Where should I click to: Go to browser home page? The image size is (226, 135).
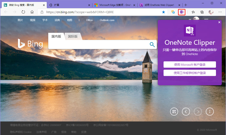tap(32, 12)
